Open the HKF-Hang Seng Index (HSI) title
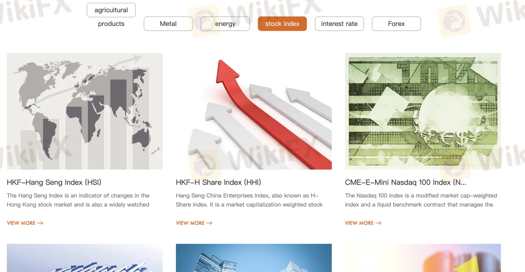Screen dimensions: 525x272 tap(54, 182)
